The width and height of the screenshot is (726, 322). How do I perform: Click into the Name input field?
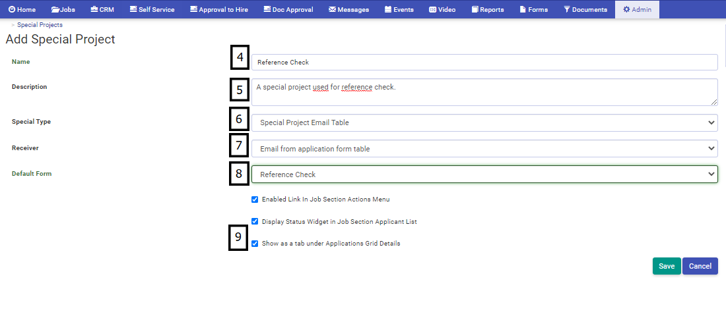[x=484, y=63]
